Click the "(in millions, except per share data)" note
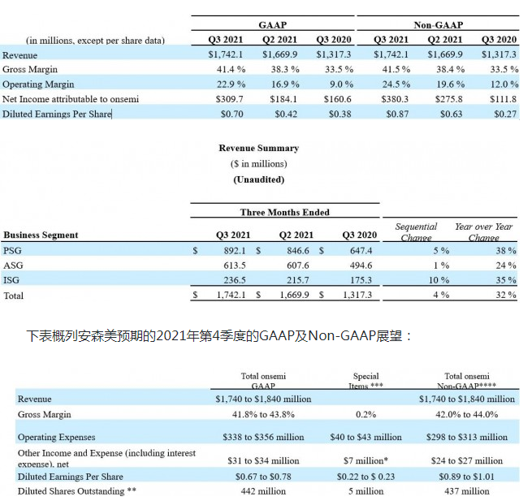 95,40
